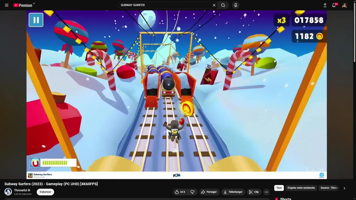Click the magnifier search button

223,5
